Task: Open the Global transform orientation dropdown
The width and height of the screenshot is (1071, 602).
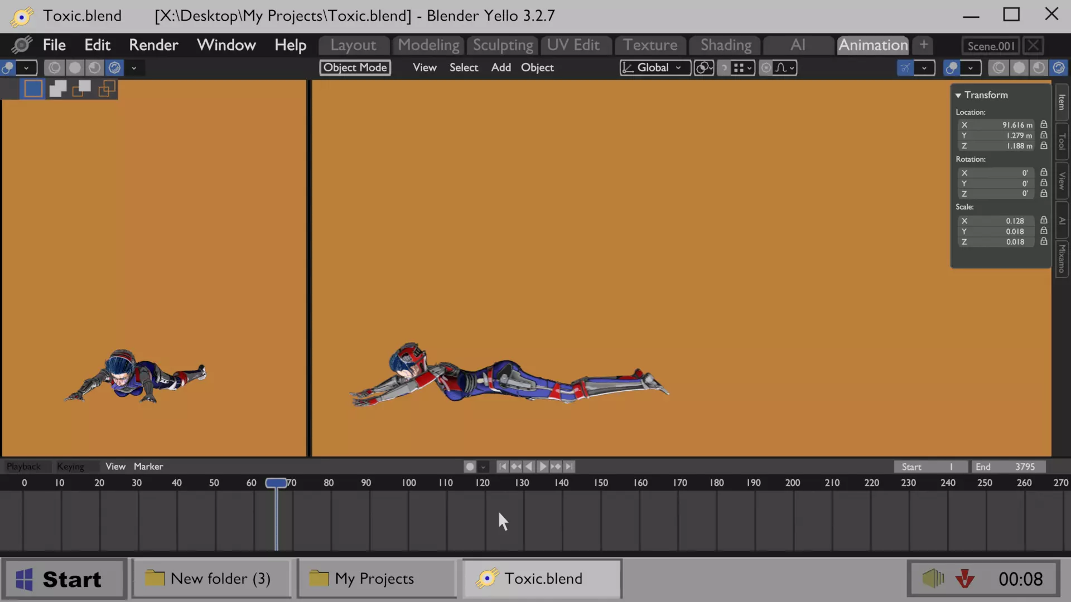Action: tap(655, 68)
